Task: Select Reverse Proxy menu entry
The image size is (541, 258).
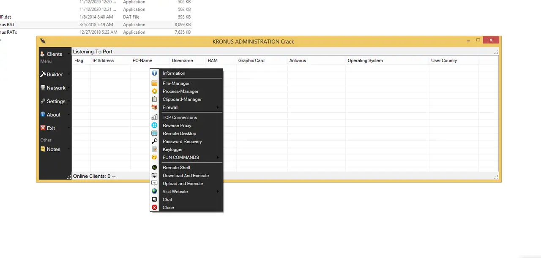Action: (x=177, y=125)
